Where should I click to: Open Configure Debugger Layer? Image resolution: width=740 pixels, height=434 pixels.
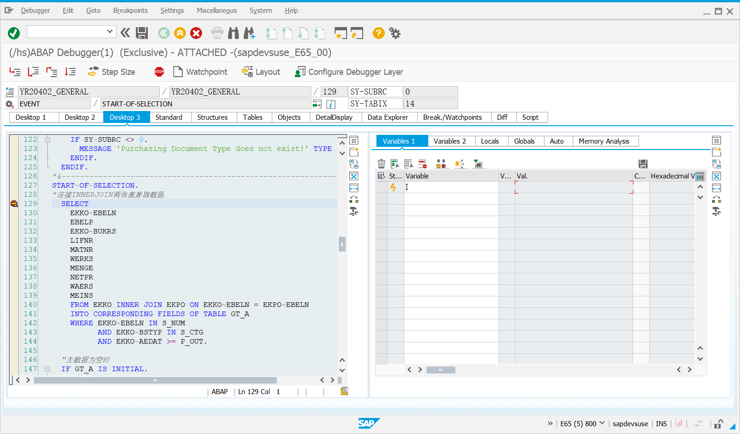(349, 72)
